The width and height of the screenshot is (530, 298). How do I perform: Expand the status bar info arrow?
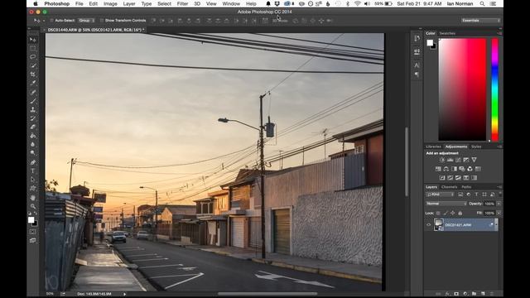(x=125, y=295)
